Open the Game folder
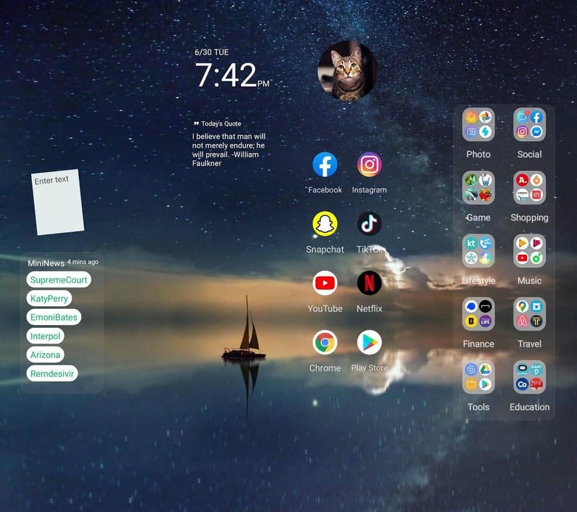Screen dimensions: 577x512 pyautogui.click(x=478, y=188)
